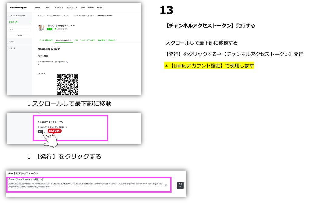Copy the long channel access token using the copy icon
311x209 pixels.
click(x=166, y=185)
